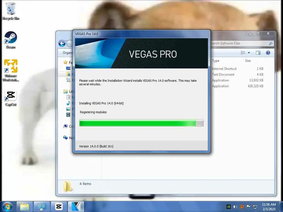
Task: Select the Text Document file row
Action: (237, 75)
